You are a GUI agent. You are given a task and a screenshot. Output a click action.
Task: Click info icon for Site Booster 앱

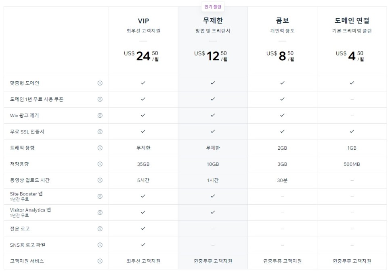pyautogui.click(x=100, y=196)
